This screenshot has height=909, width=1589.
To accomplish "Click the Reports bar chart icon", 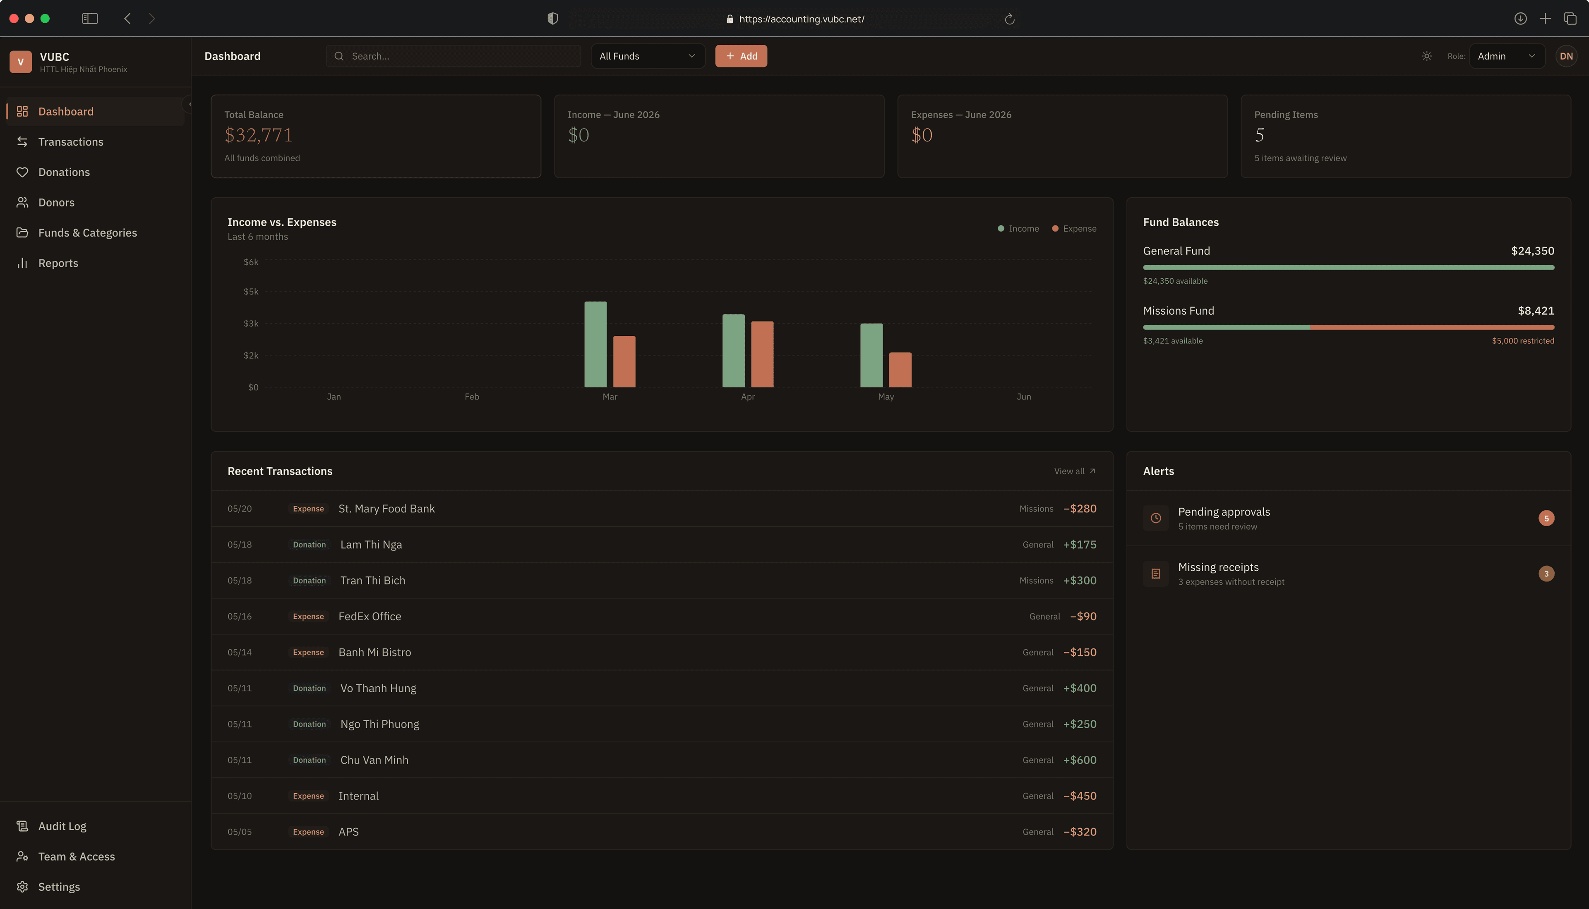I will 22,263.
